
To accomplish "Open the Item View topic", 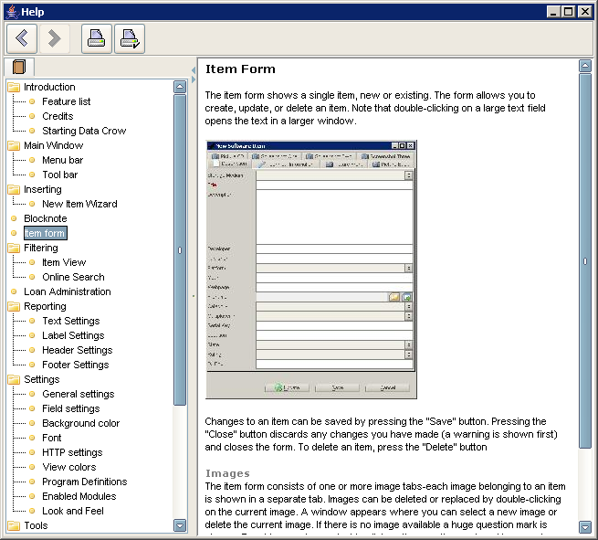I will tap(64, 262).
